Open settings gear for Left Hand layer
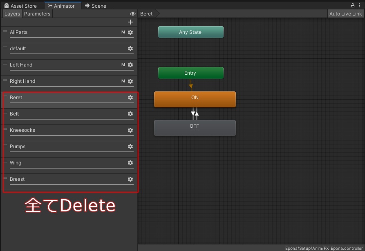The image size is (365, 251). click(x=130, y=65)
